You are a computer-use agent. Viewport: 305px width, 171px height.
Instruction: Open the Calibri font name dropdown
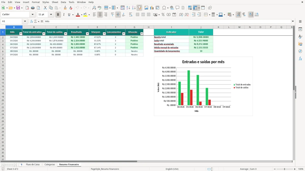[33, 15]
